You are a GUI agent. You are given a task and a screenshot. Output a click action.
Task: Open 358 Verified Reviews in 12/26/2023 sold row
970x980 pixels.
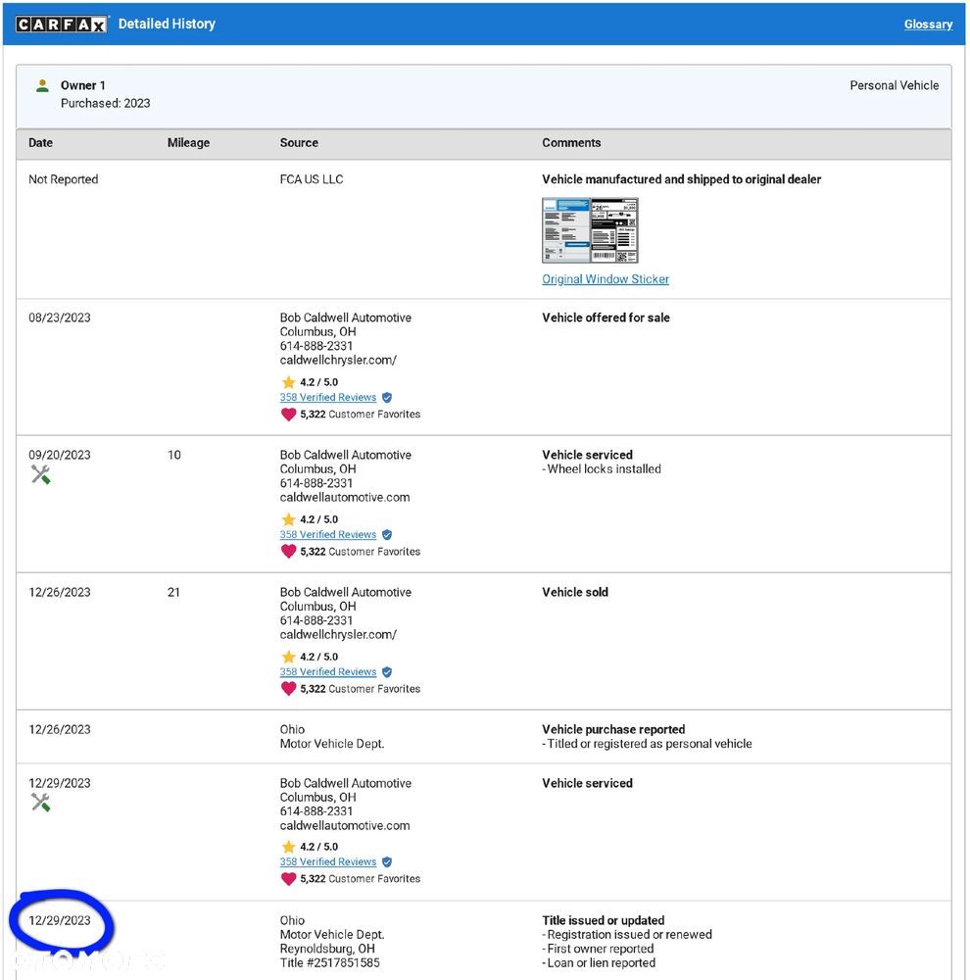pos(328,672)
